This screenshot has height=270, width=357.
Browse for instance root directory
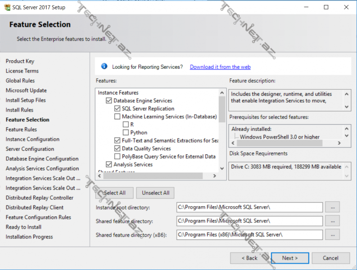tap(333, 207)
